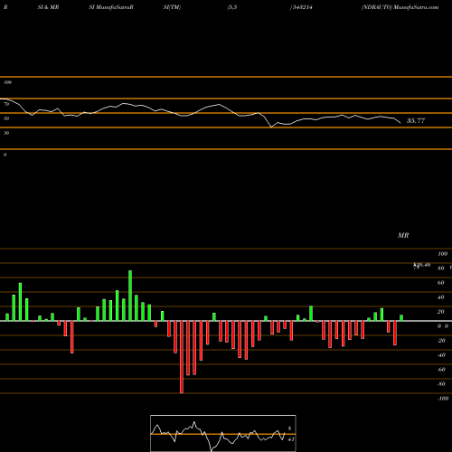Image resolution: width=452 pixels, height=452 pixels.
Task: Click the -40 label on MR axis
Action: pyautogui.click(x=441, y=355)
